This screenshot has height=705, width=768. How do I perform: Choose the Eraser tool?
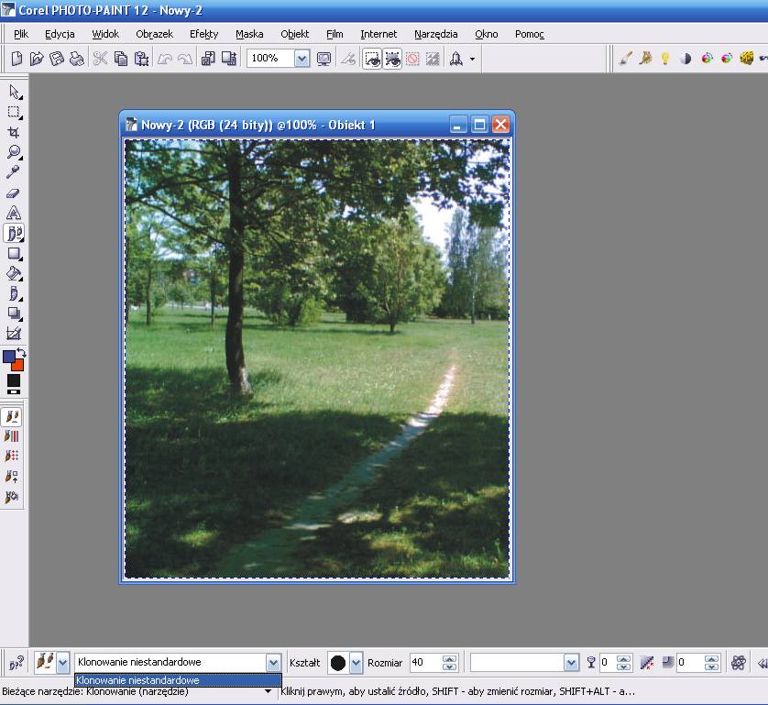(14, 193)
